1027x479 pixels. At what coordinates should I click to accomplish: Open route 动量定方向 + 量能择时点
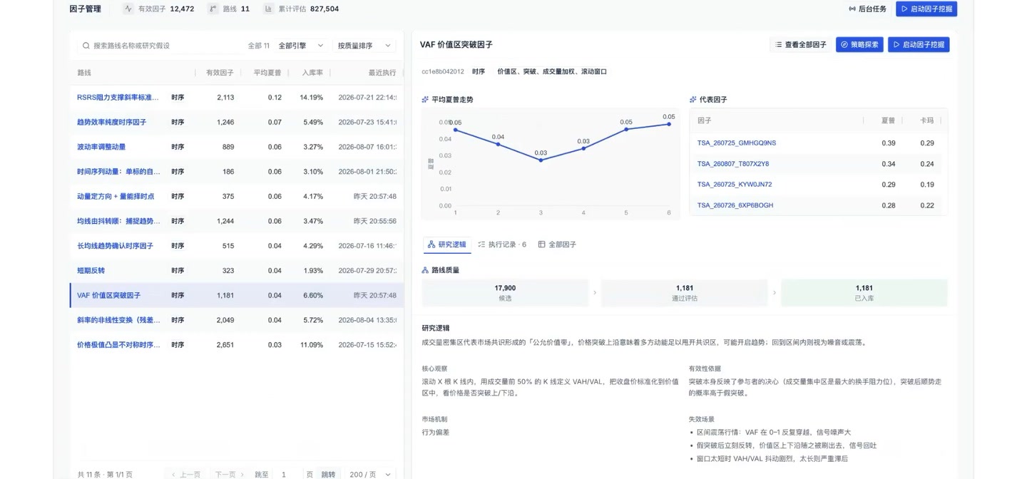tap(116, 197)
